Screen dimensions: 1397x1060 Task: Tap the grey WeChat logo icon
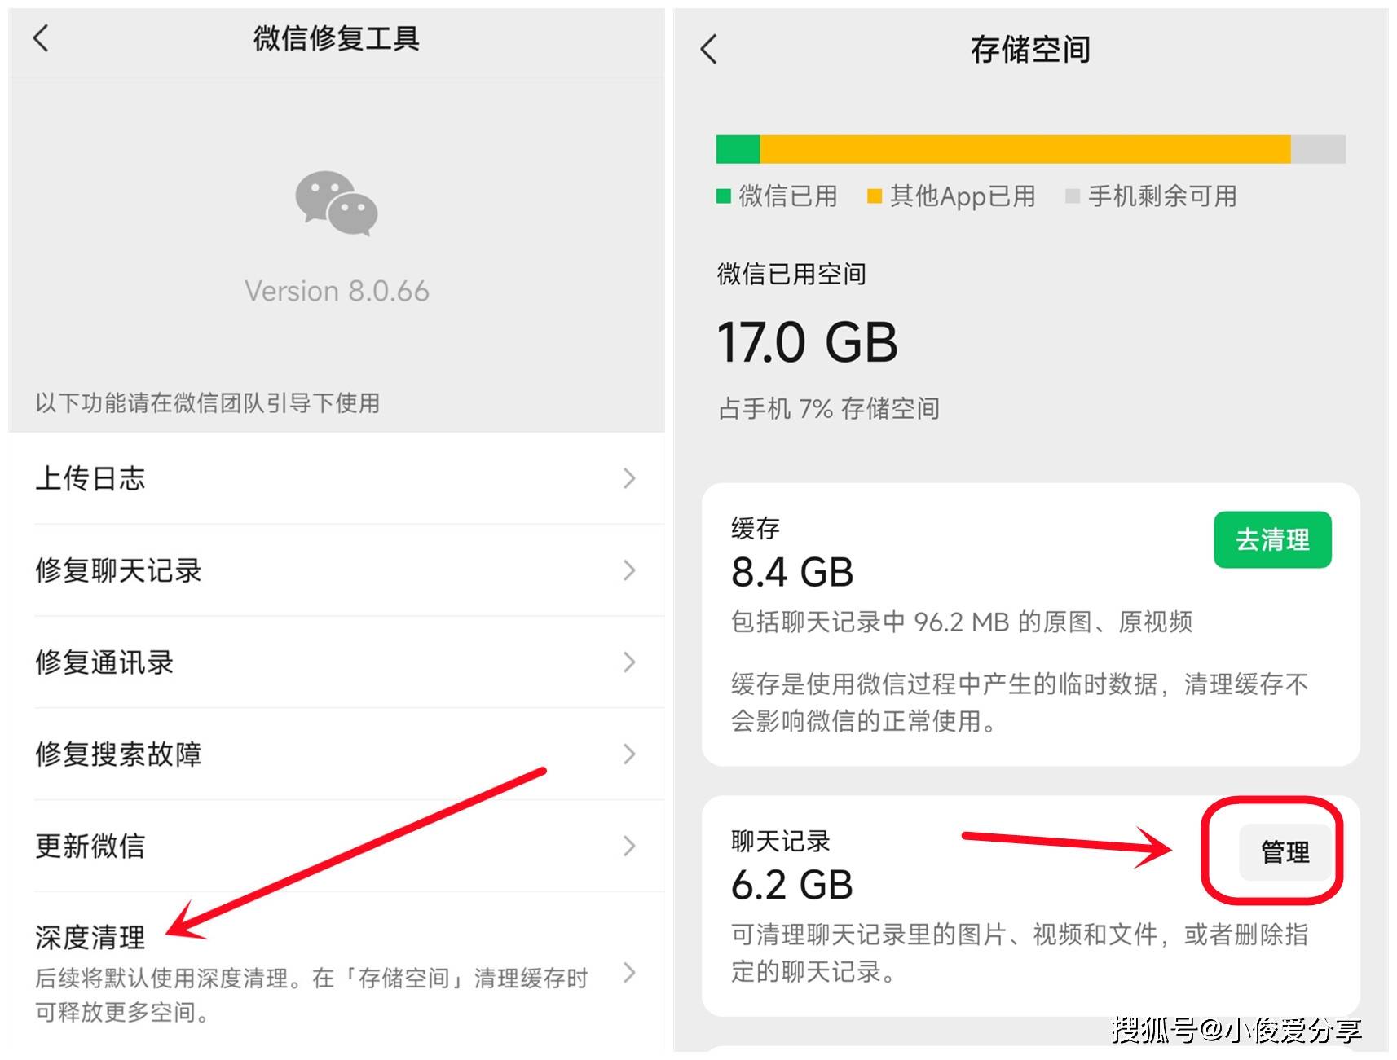click(336, 204)
